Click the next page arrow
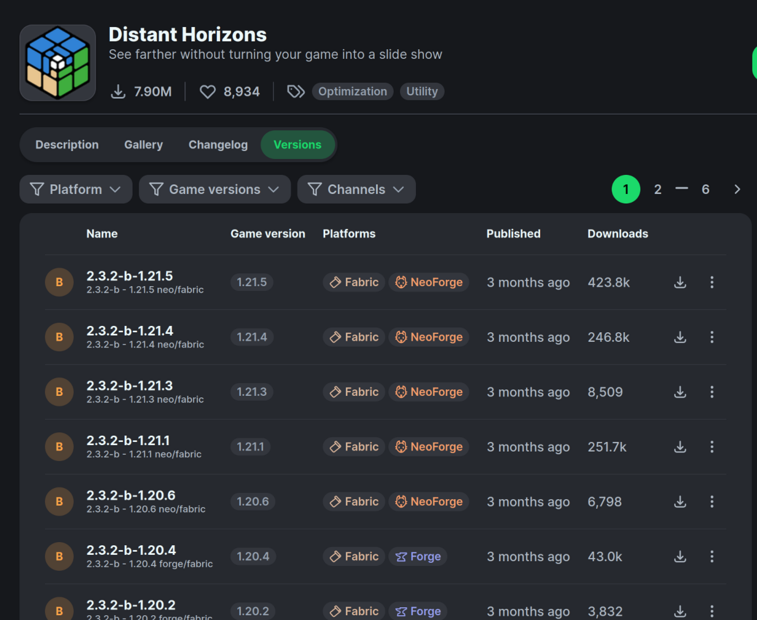 pos(737,189)
